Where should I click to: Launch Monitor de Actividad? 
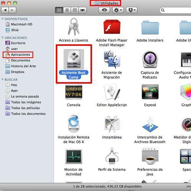coord(74,156)
